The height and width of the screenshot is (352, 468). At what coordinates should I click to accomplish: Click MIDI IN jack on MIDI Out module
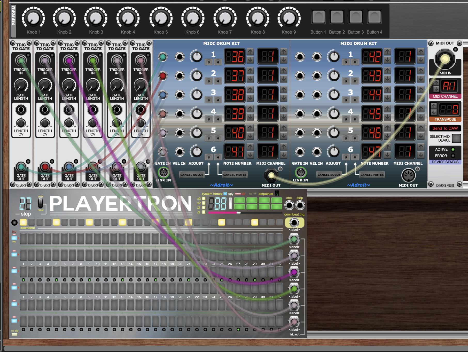pos(445,59)
